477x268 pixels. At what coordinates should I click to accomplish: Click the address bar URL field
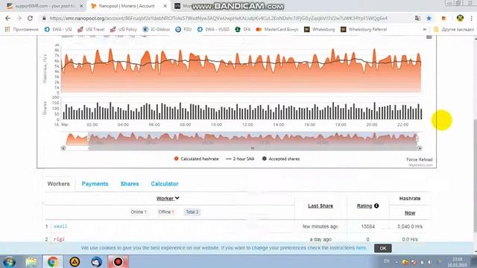pos(218,18)
